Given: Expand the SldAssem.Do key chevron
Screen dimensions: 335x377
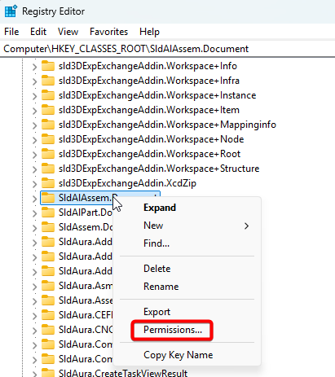Looking at the screenshot, I should pyautogui.click(x=34, y=228).
